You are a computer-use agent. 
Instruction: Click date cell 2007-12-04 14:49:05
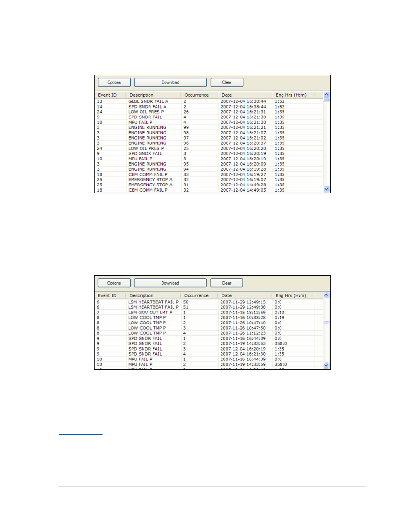[243, 190]
